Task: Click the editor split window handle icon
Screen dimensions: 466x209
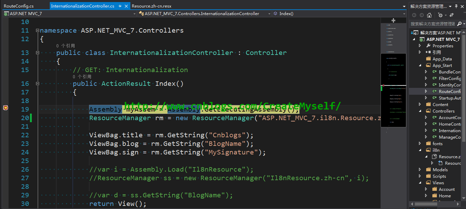Action: (393, 21)
